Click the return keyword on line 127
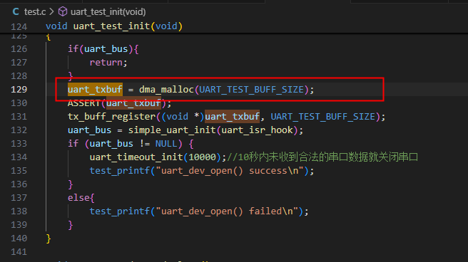Viewport: 468px width, 262px height. coord(106,62)
